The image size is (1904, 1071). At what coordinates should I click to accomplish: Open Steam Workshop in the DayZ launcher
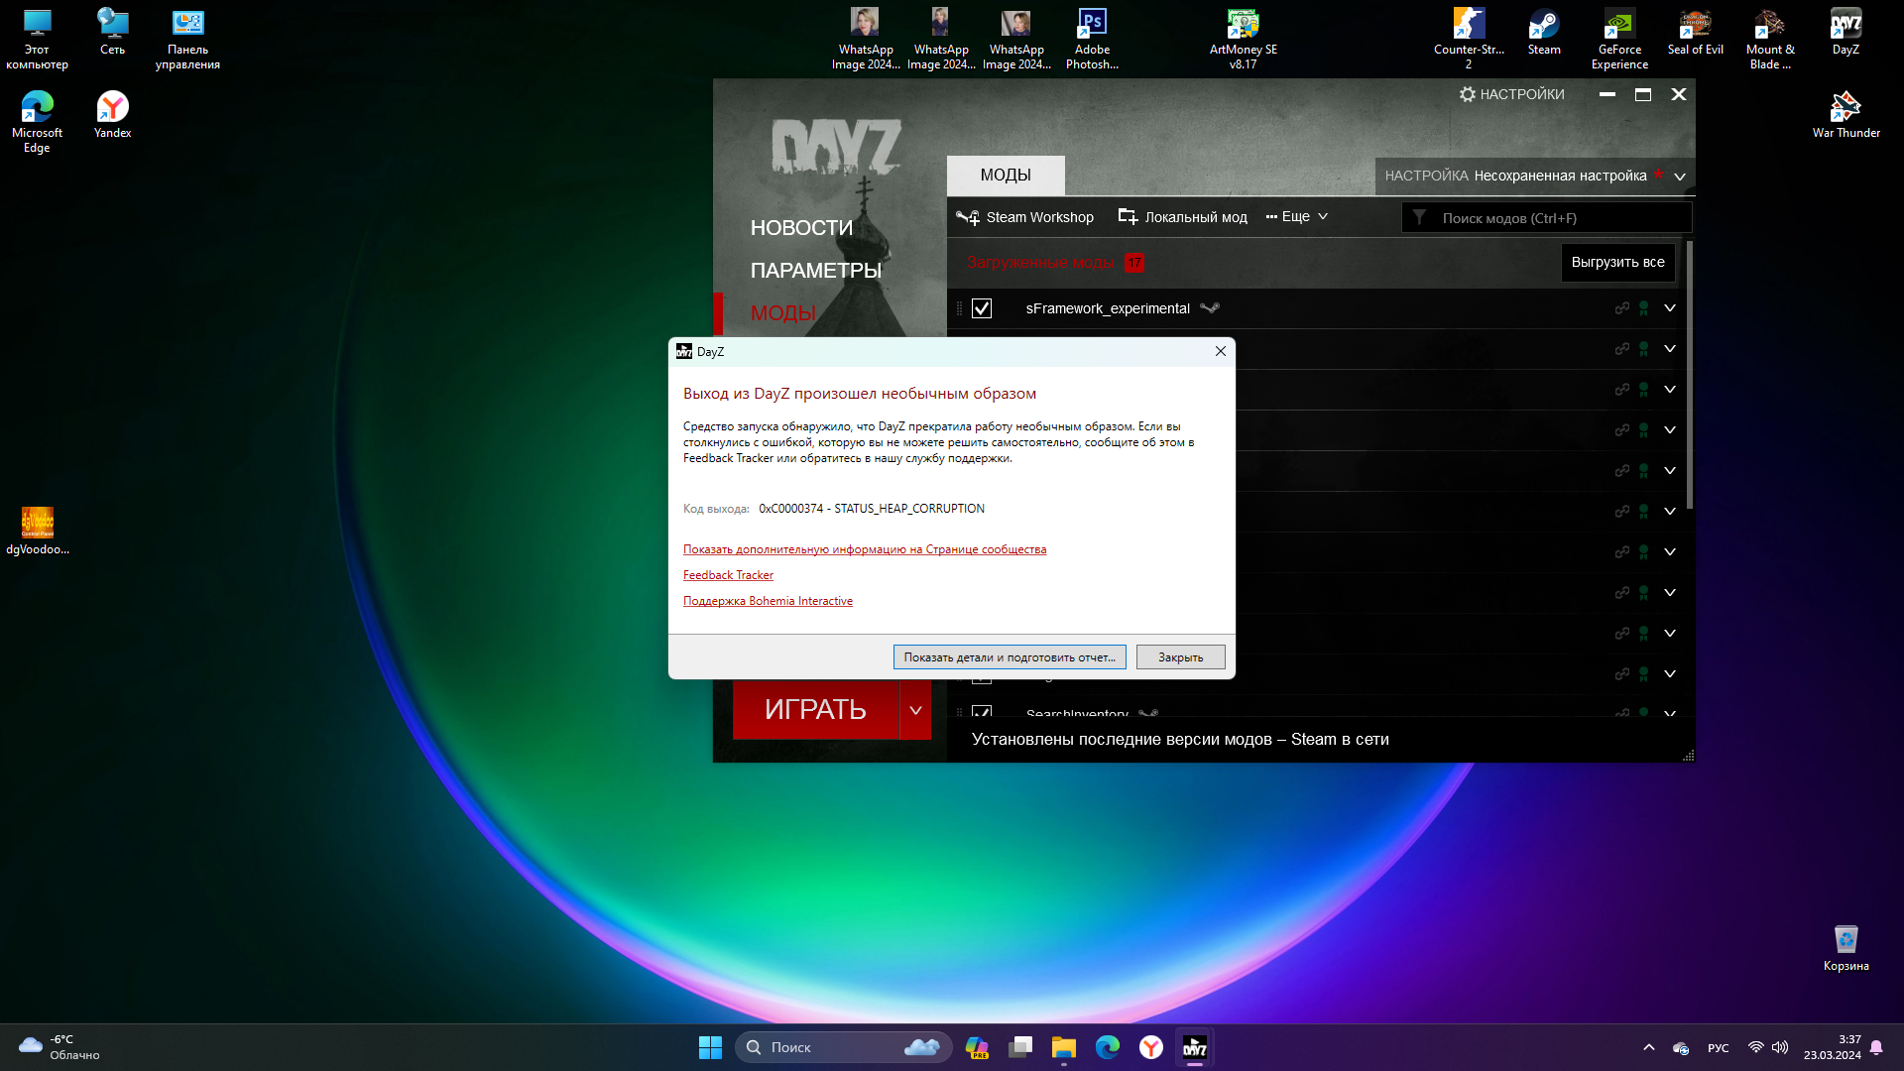[1024, 217]
